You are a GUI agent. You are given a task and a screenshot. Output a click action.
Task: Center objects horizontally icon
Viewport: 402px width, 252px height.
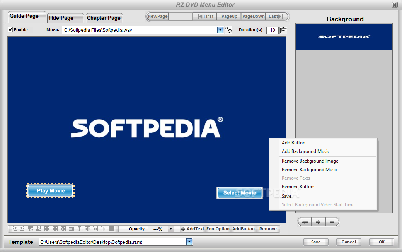47,229
